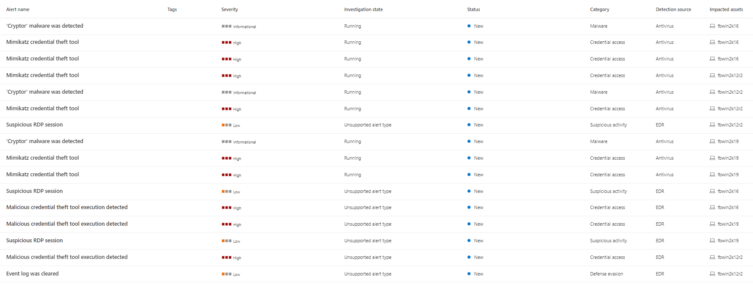Open 'Cryptor' malware was detected alert on fbwin2k19

(45, 141)
